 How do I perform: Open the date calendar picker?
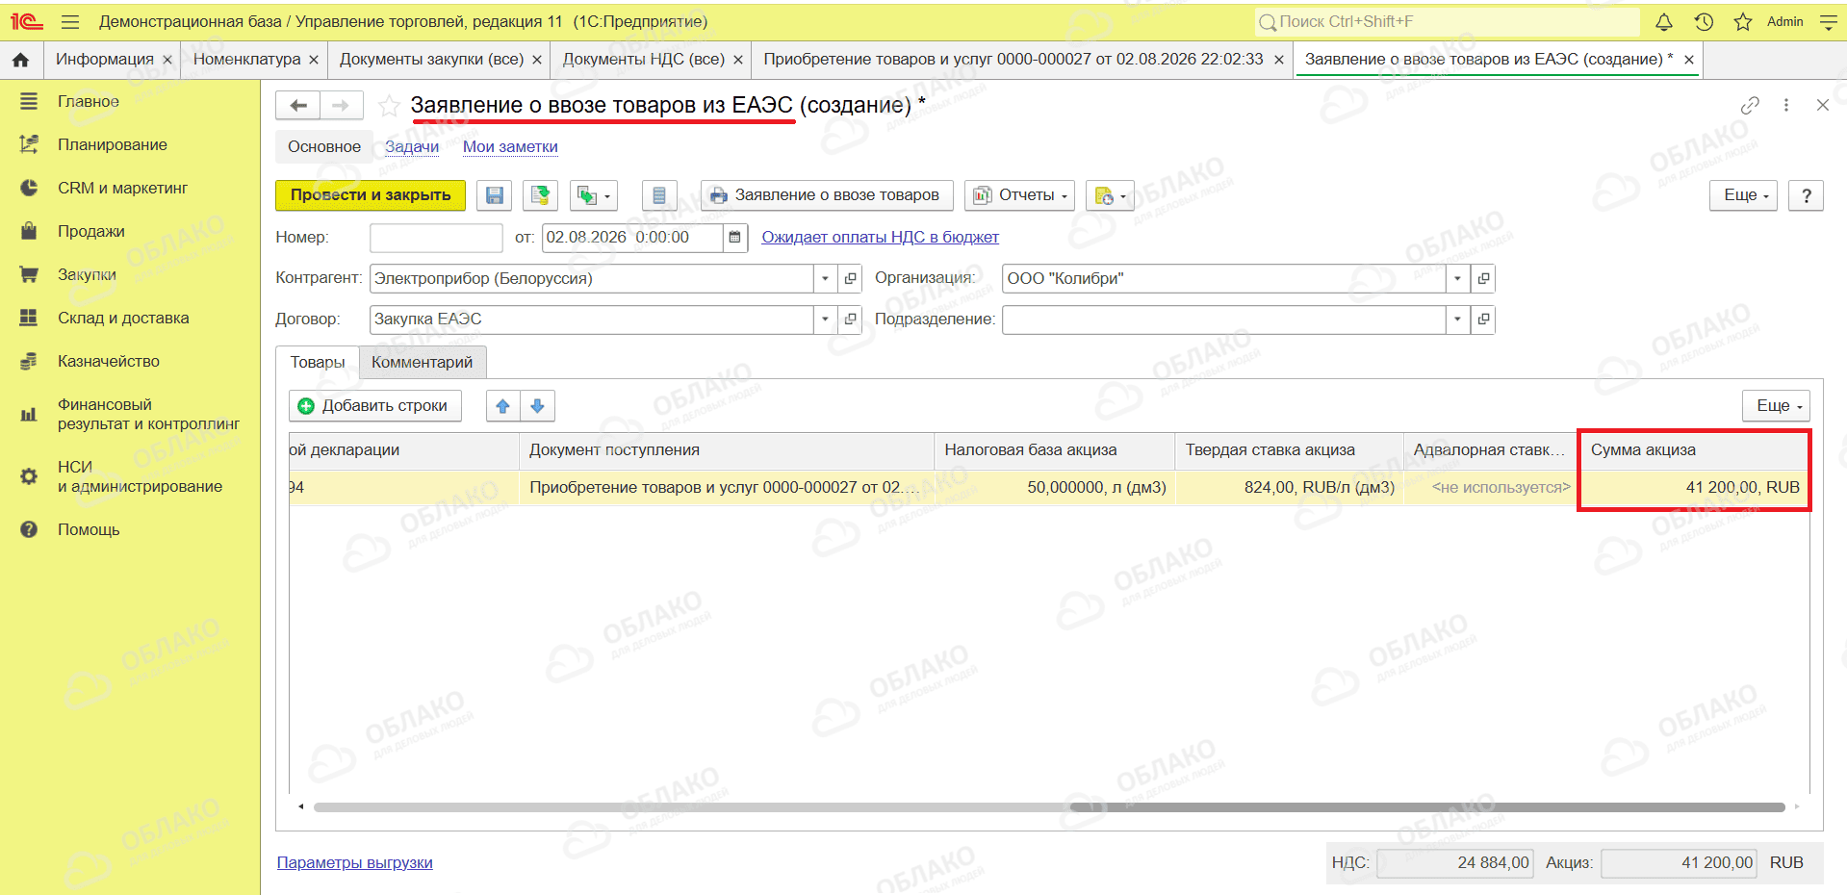coord(734,238)
